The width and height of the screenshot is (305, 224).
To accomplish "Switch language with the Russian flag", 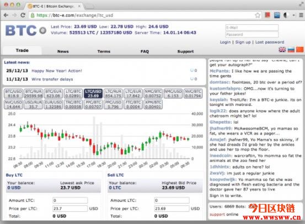I will click(291, 50).
